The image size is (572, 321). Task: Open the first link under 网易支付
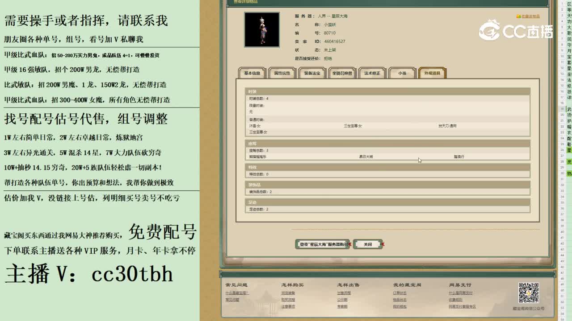(460, 293)
